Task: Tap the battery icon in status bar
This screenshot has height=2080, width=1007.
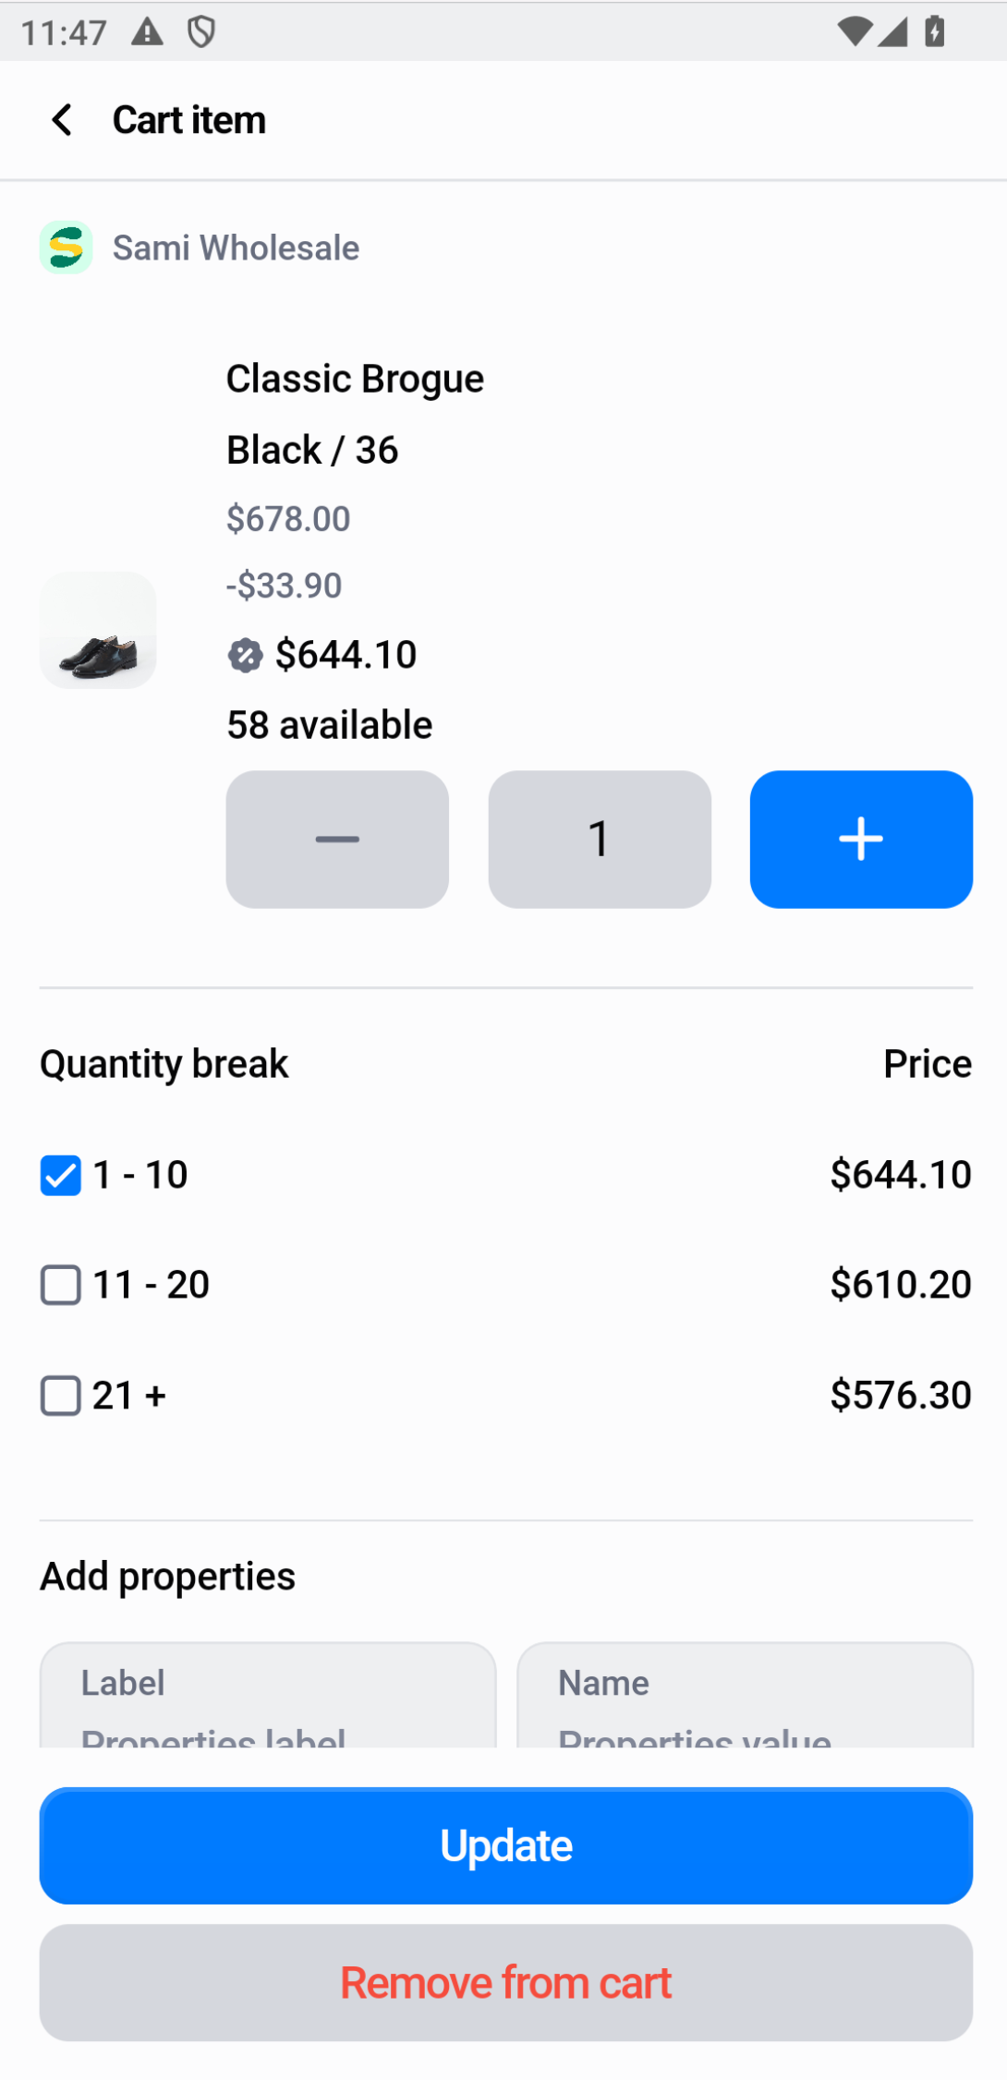Action: 935,33
